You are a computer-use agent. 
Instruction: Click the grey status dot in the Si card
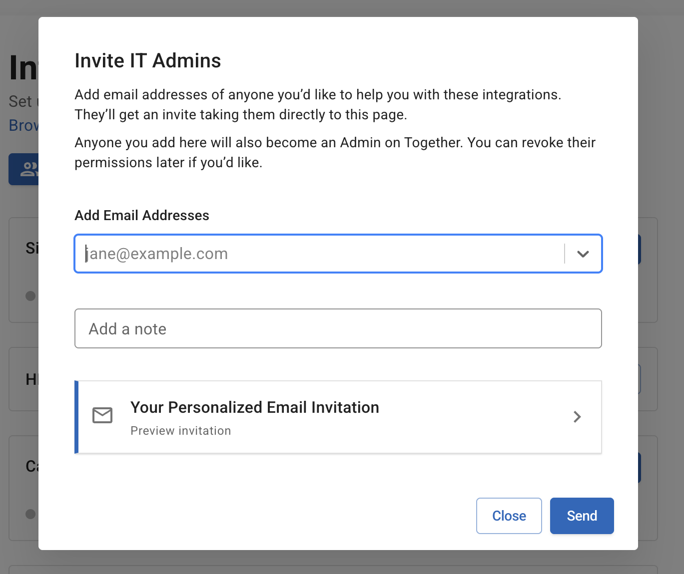(30, 296)
